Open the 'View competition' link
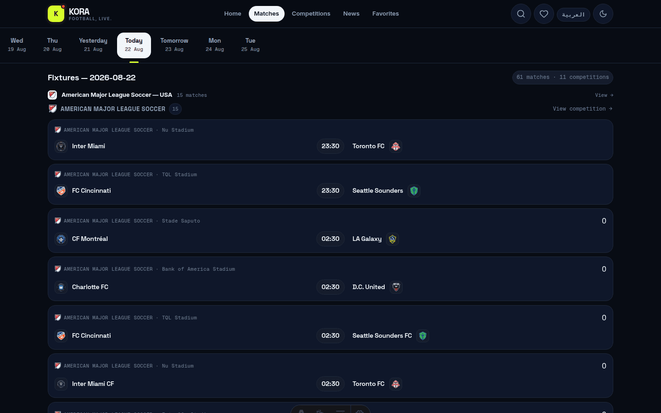 tap(583, 109)
